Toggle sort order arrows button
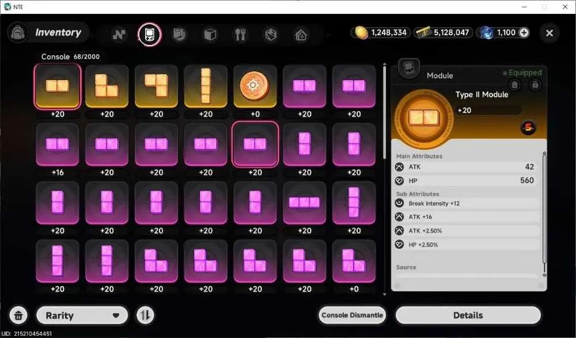 coord(146,315)
